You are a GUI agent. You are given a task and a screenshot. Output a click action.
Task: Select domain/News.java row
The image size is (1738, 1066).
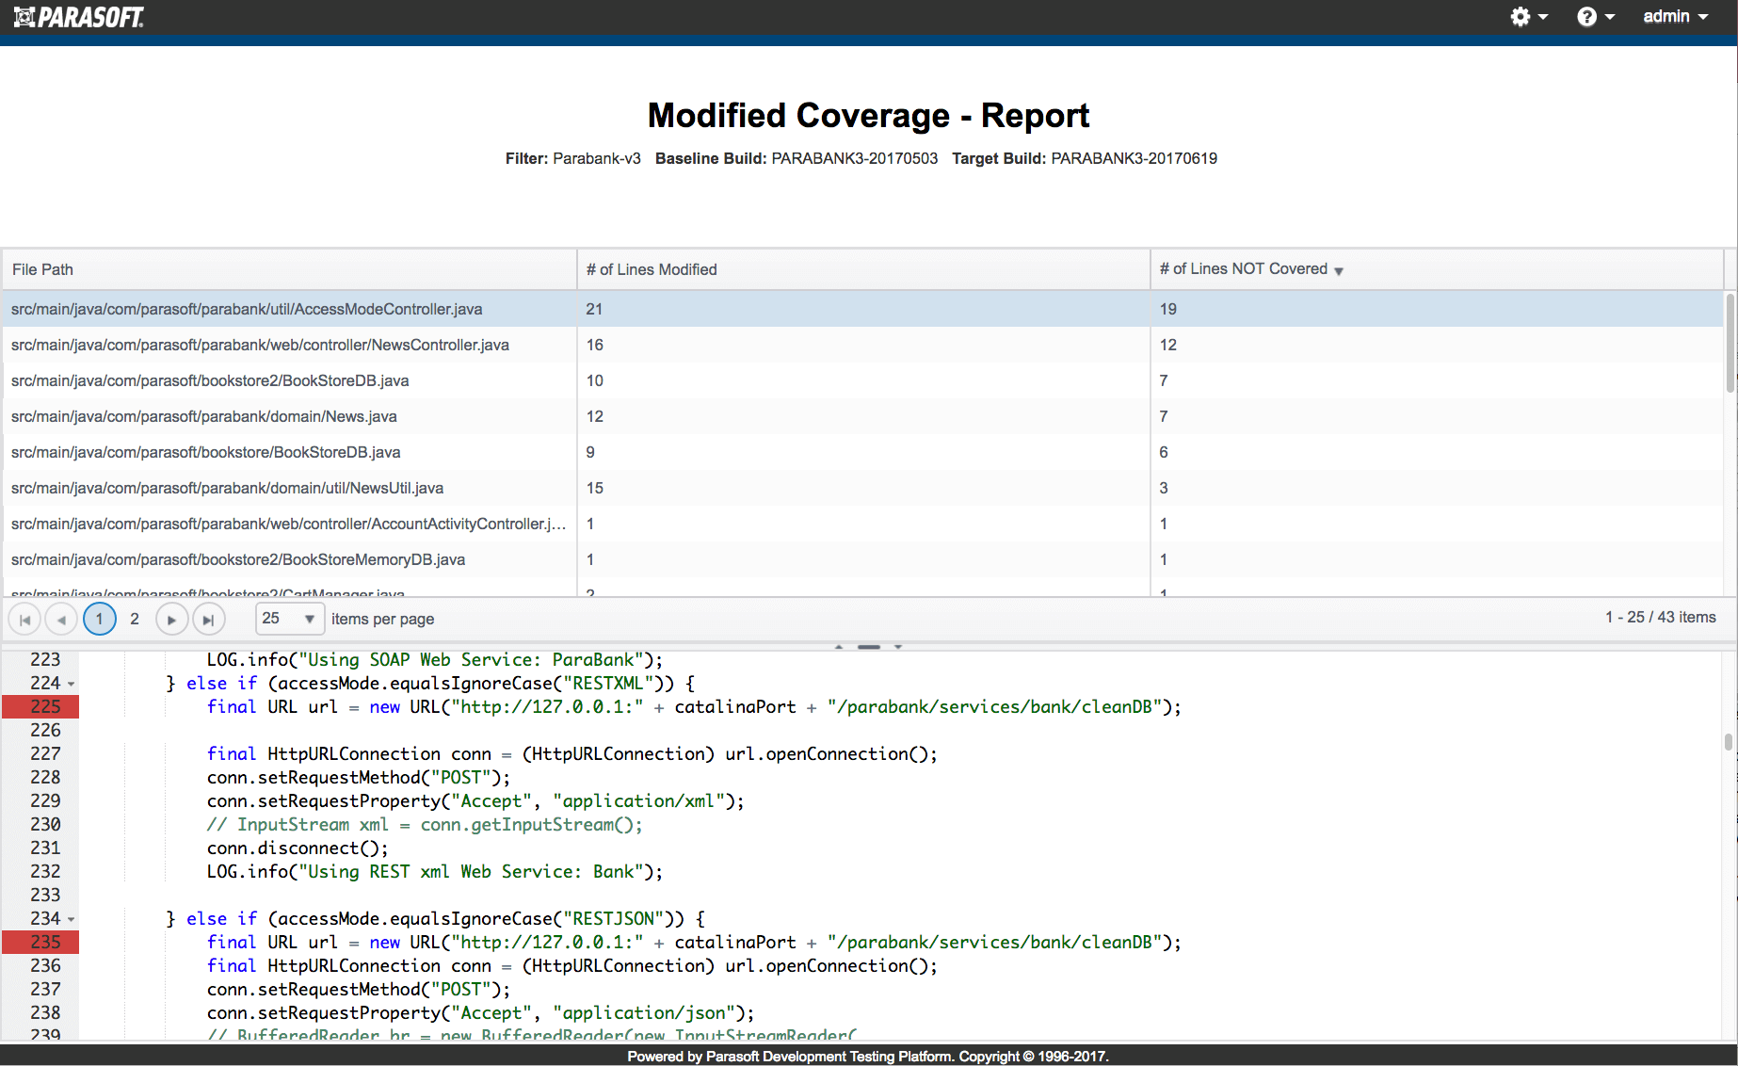862,416
